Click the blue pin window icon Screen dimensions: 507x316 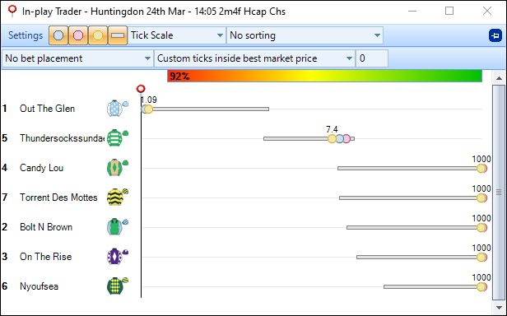coord(495,35)
